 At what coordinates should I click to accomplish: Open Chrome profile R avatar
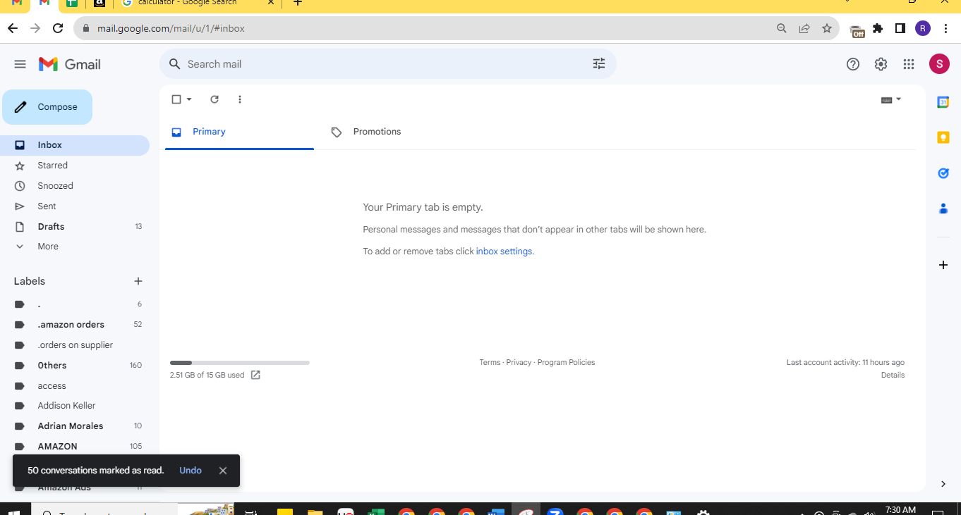tap(923, 28)
